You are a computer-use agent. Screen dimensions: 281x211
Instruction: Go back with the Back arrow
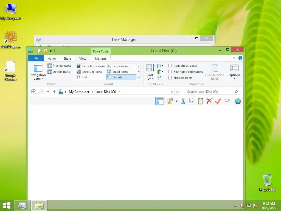tap(33, 92)
